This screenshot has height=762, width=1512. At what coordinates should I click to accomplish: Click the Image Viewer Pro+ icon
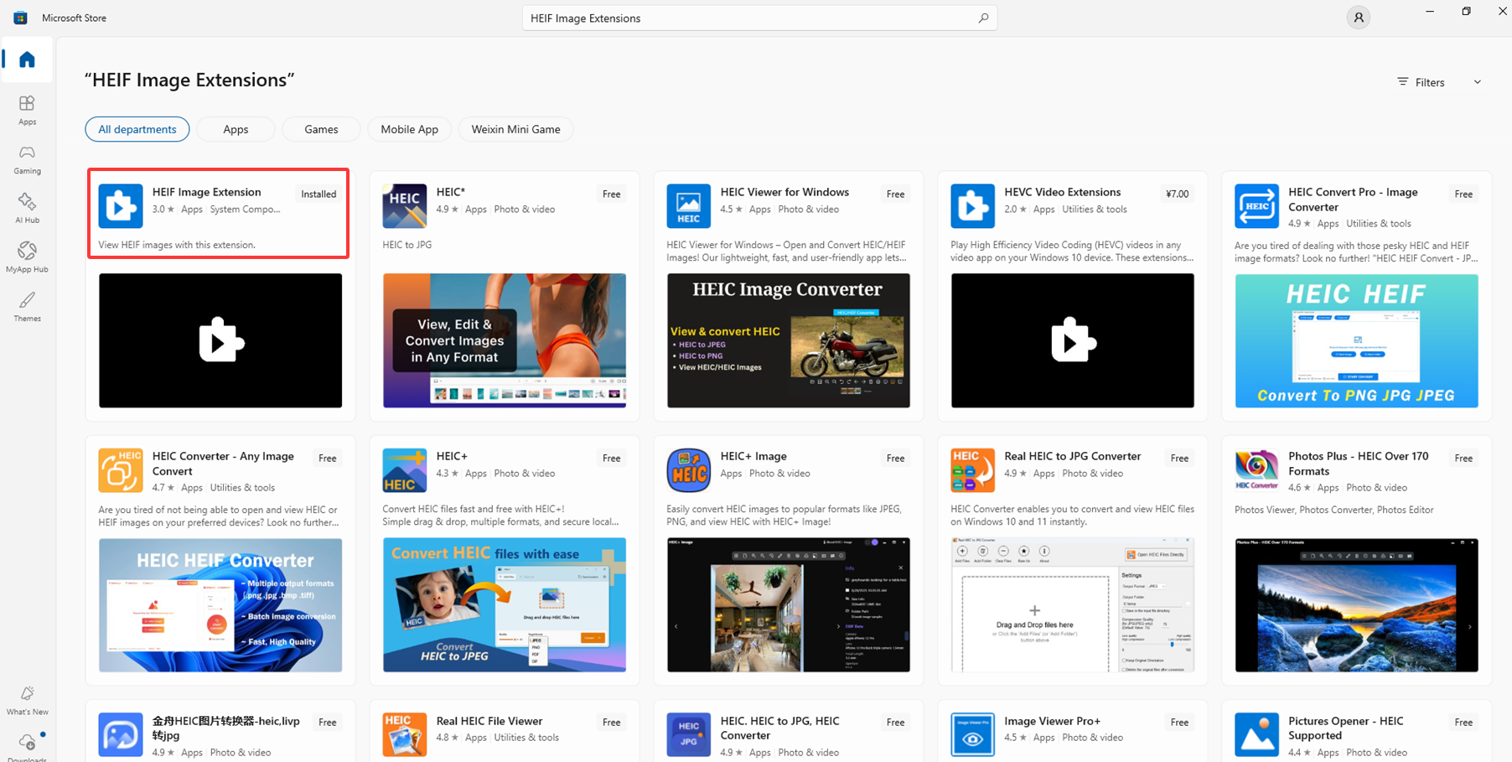[x=973, y=734]
